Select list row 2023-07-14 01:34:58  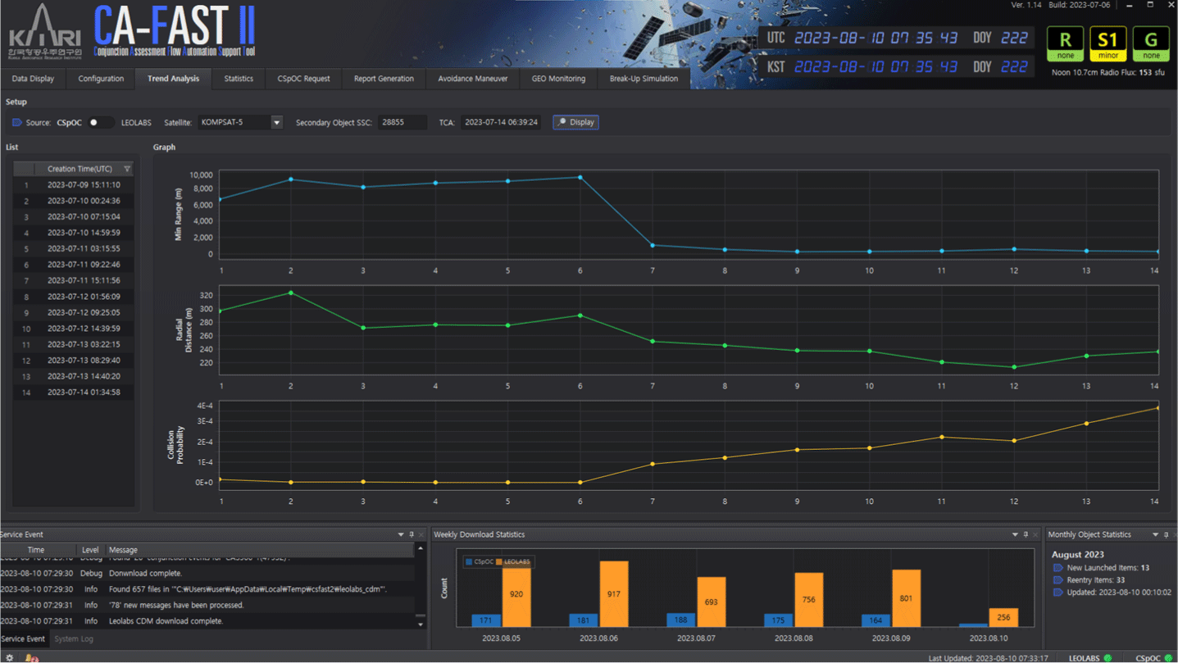[x=74, y=393]
